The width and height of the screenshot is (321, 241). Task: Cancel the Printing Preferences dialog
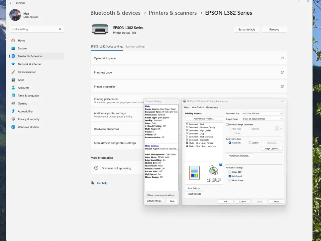click(x=243, y=202)
